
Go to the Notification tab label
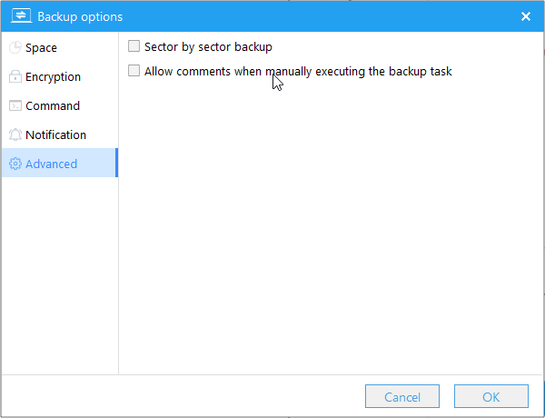[x=55, y=135]
